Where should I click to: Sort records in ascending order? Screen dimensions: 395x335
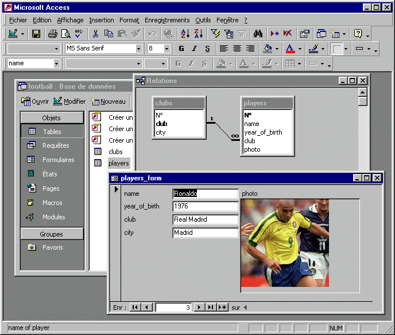click(185, 34)
